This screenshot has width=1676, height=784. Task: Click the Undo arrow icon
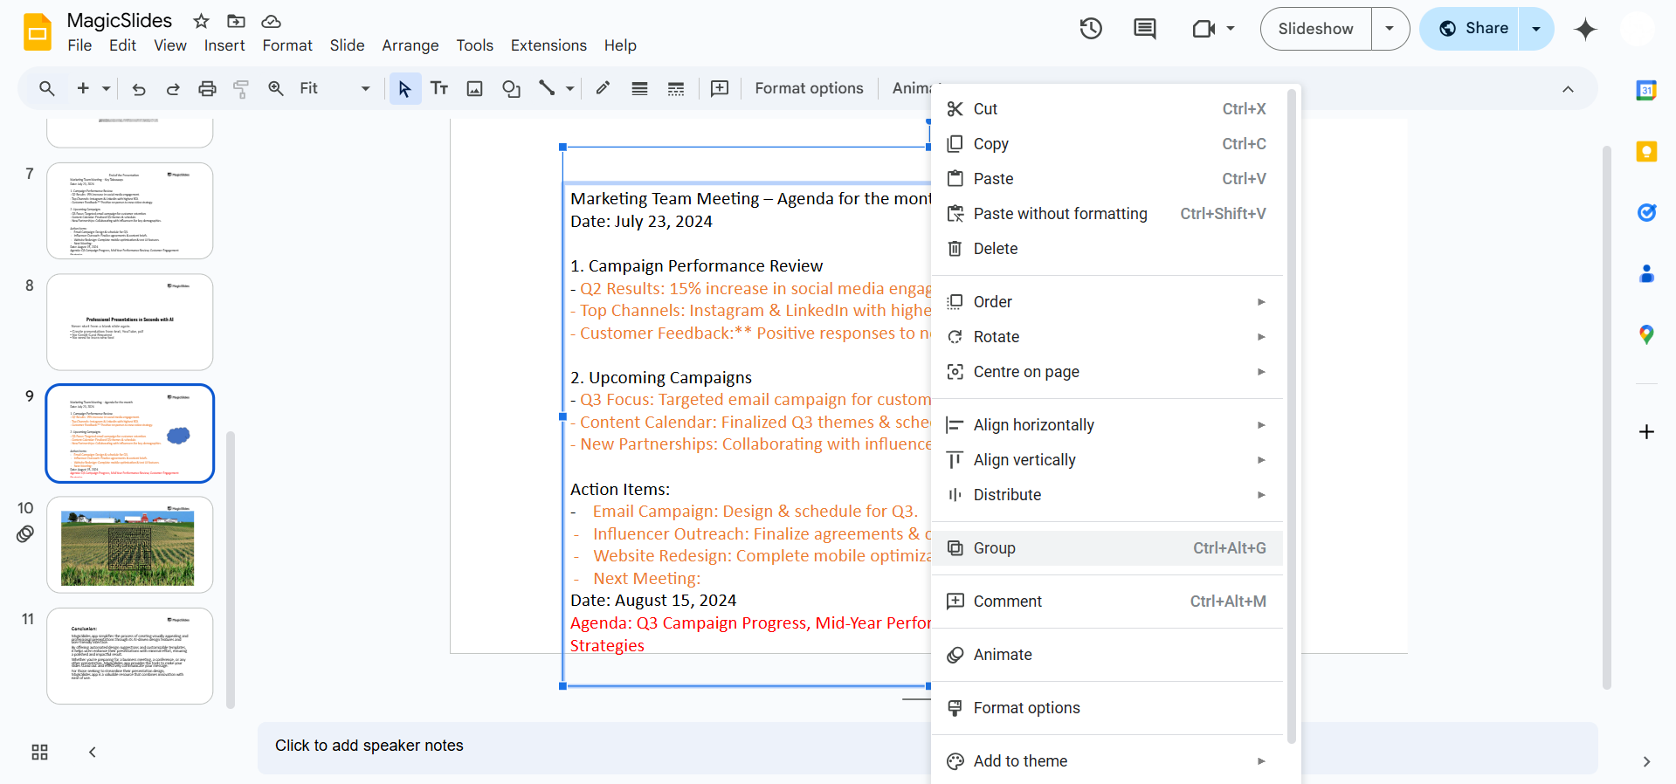[139, 88]
